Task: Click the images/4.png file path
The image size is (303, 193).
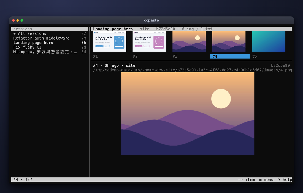Action: [192, 70]
